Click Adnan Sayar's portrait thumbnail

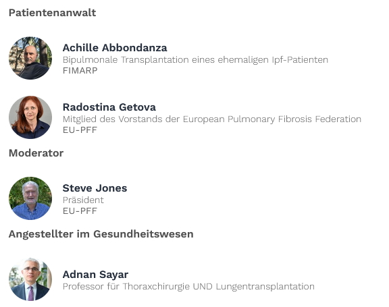[x=30, y=279]
